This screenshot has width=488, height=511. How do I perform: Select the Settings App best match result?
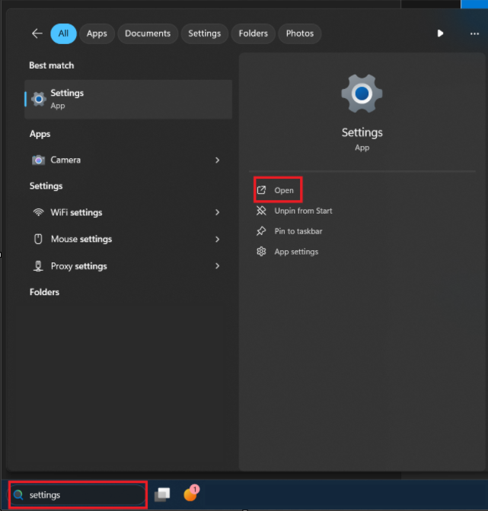coord(128,99)
